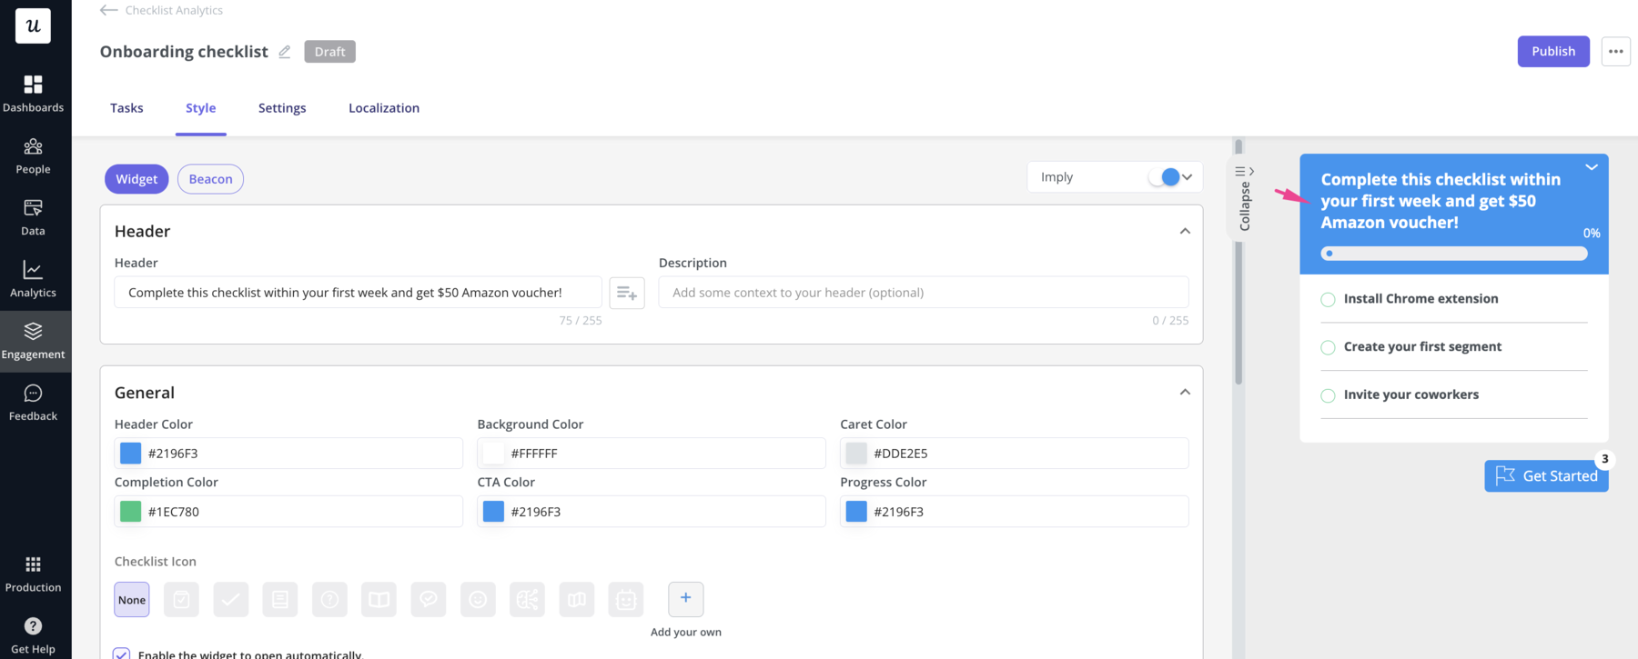
Task: Toggle the Imply theme switch
Action: coord(1165,177)
